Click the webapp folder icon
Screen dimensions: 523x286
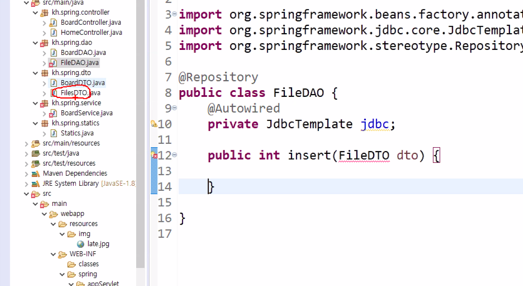53,213
